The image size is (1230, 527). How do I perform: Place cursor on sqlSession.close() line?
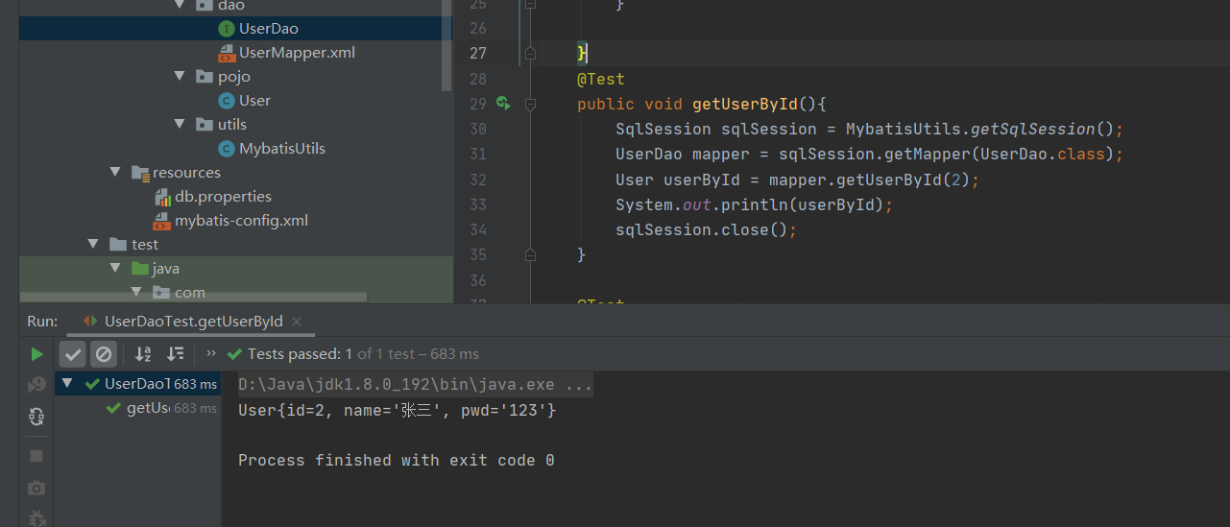pos(707,229)
